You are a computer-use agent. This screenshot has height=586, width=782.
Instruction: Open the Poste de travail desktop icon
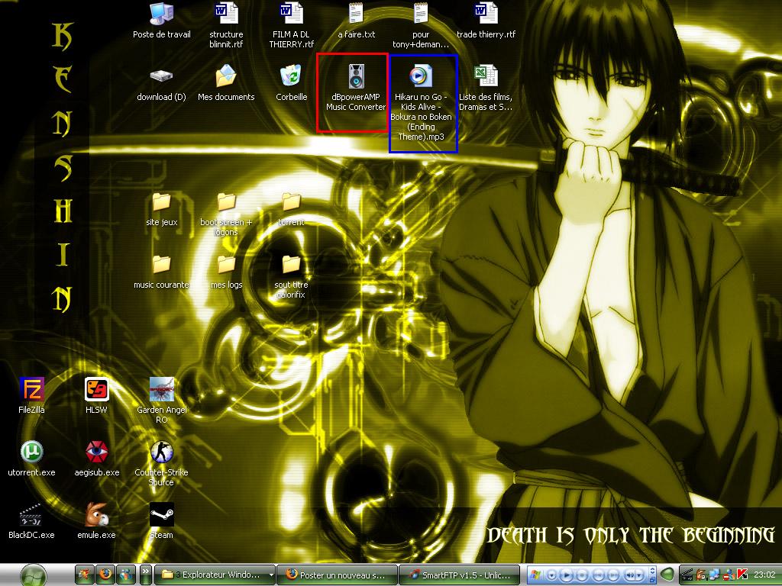coord(162,21)
